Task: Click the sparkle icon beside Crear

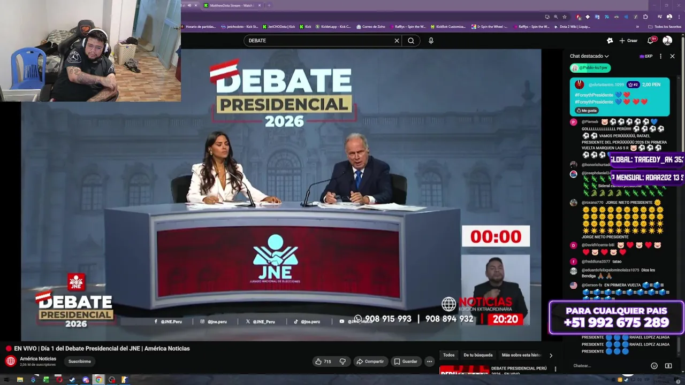Action: click(610, 41)
